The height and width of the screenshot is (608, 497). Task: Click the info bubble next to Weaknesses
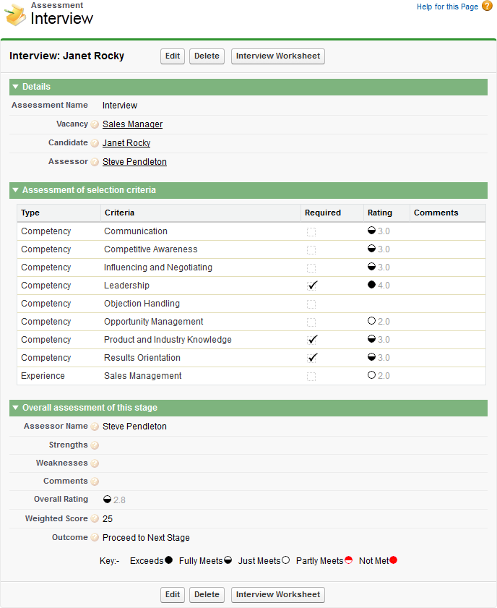tap(95, 463)
